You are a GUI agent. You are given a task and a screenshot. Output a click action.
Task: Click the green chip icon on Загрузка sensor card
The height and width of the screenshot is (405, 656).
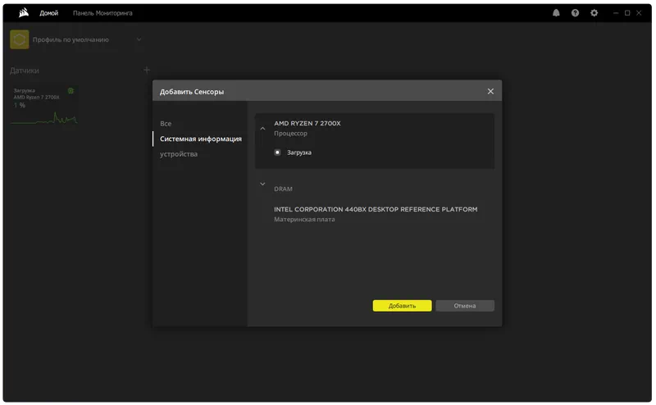(x=71, y=91)
